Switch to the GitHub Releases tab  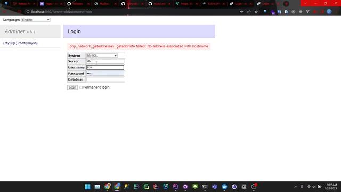coord(78,4)
